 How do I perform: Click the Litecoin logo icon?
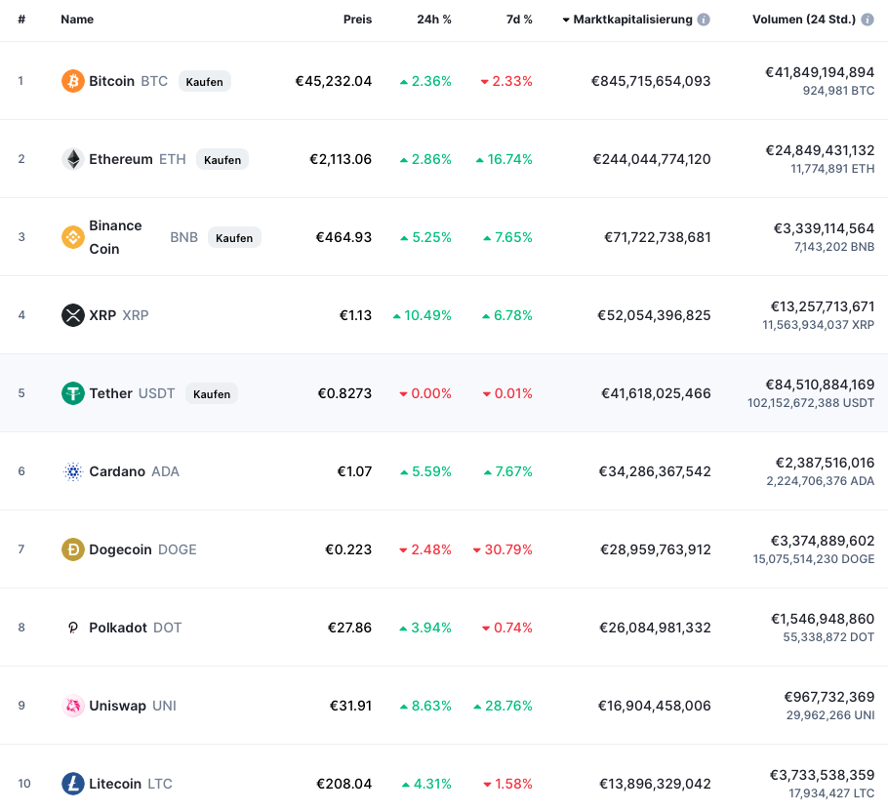click(x=73, y=784)
